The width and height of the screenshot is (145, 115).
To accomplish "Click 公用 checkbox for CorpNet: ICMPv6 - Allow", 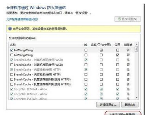I will point(118,94).
